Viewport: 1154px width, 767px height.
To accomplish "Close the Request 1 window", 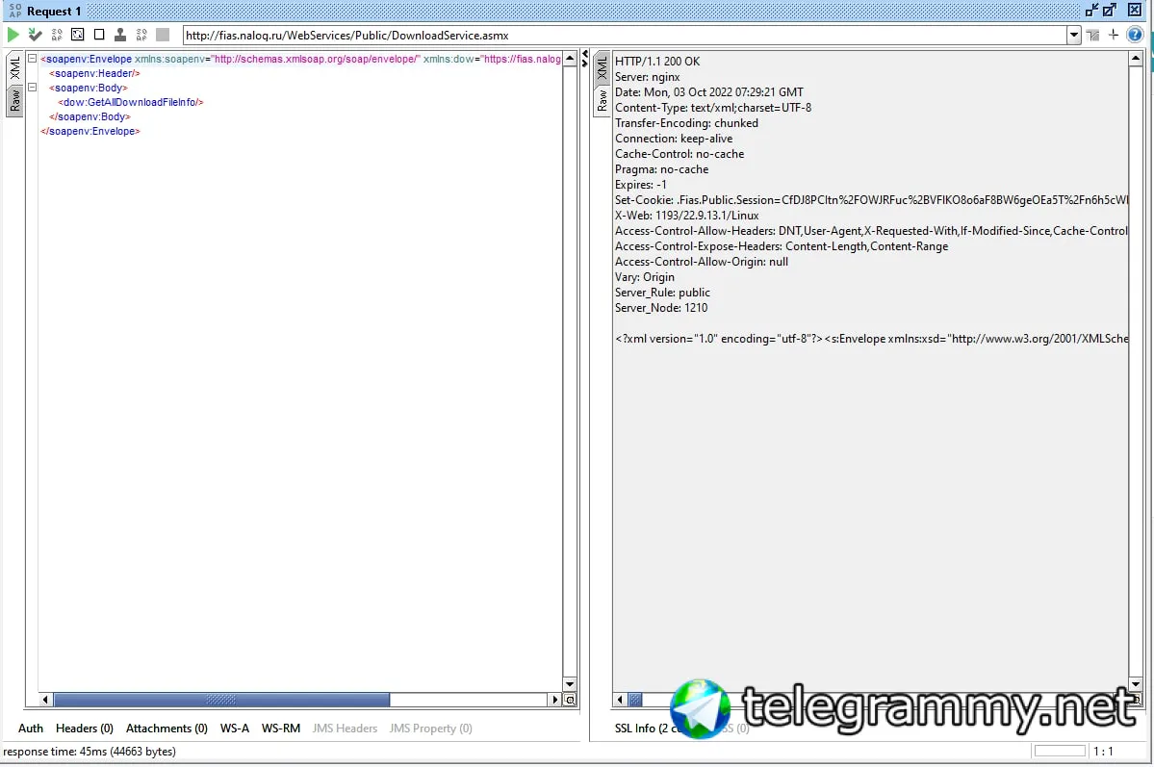I will click(x=1135, y=11).
